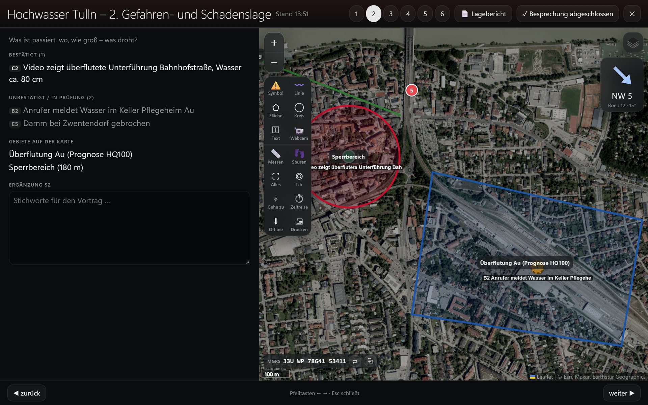Go to briefing step 4
The width and height of the screenshot is (648, 405).
pos(408,14)
